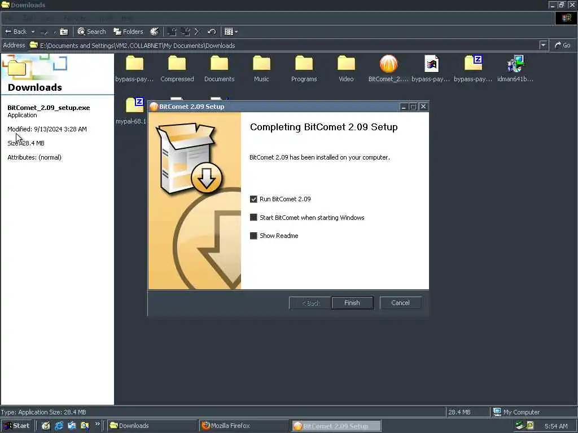Click the Forward arrow in Downloads toolbar
This screenshot has width=578, height=433.
pyautogui.click(x=44, y=32)
